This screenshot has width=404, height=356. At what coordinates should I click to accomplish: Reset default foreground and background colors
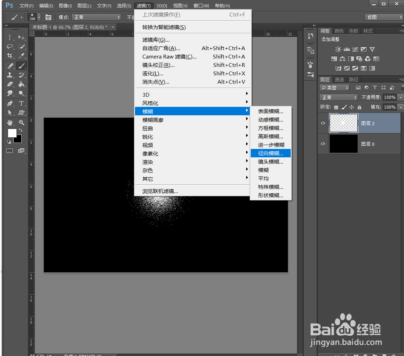9,142
